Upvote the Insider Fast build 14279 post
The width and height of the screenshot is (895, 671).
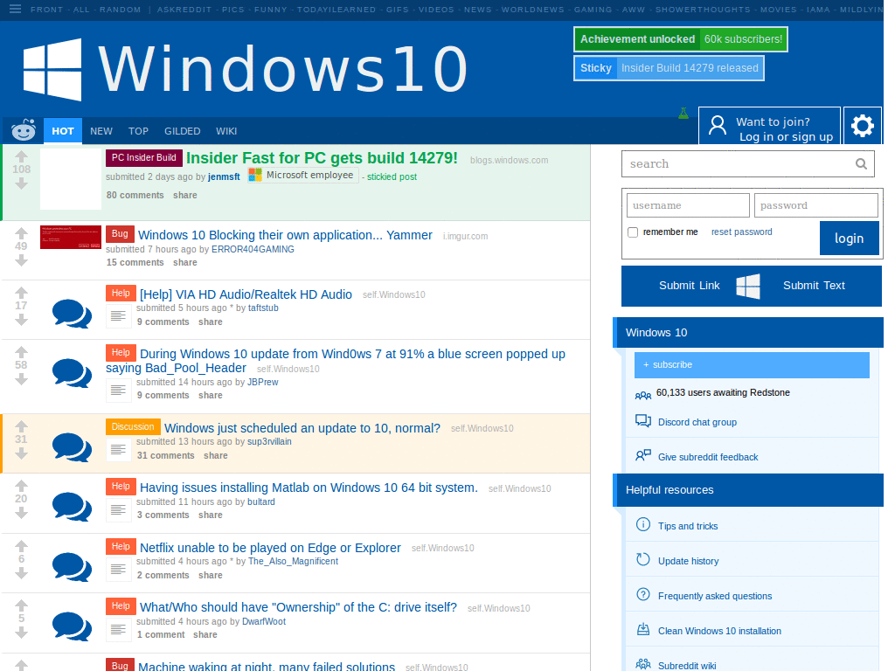21,156
